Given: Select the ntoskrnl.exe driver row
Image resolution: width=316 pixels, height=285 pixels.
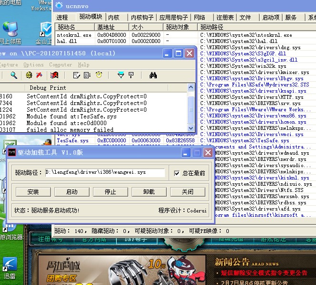Looking at the screenshot, I should coord(185,35).
